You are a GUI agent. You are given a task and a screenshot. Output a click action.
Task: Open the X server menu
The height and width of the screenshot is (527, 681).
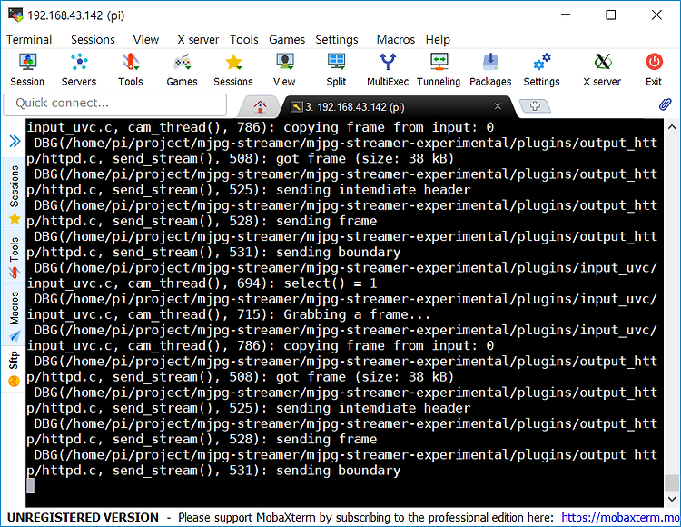pos(198,40)
